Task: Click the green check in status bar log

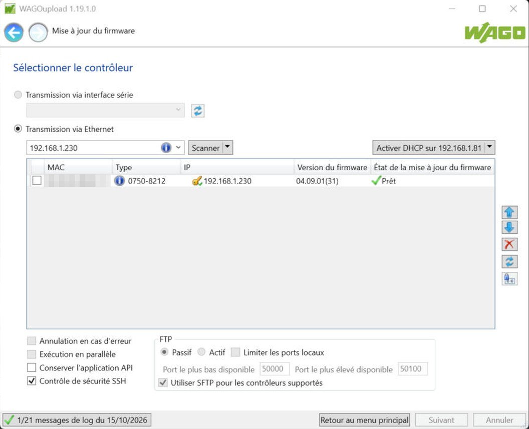Action: pos(9,420)
